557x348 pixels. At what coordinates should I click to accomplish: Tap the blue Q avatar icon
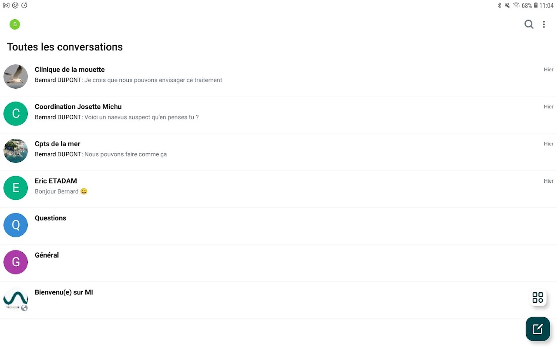point(16,225)
